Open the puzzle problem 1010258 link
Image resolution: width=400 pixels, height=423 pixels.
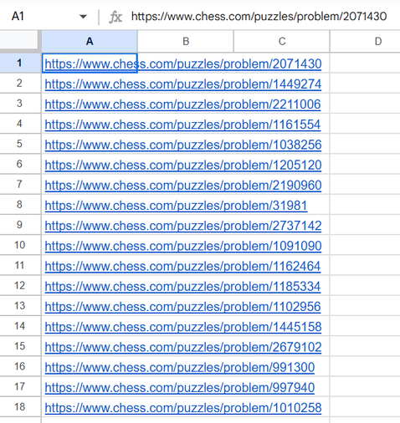pos(183,408)
